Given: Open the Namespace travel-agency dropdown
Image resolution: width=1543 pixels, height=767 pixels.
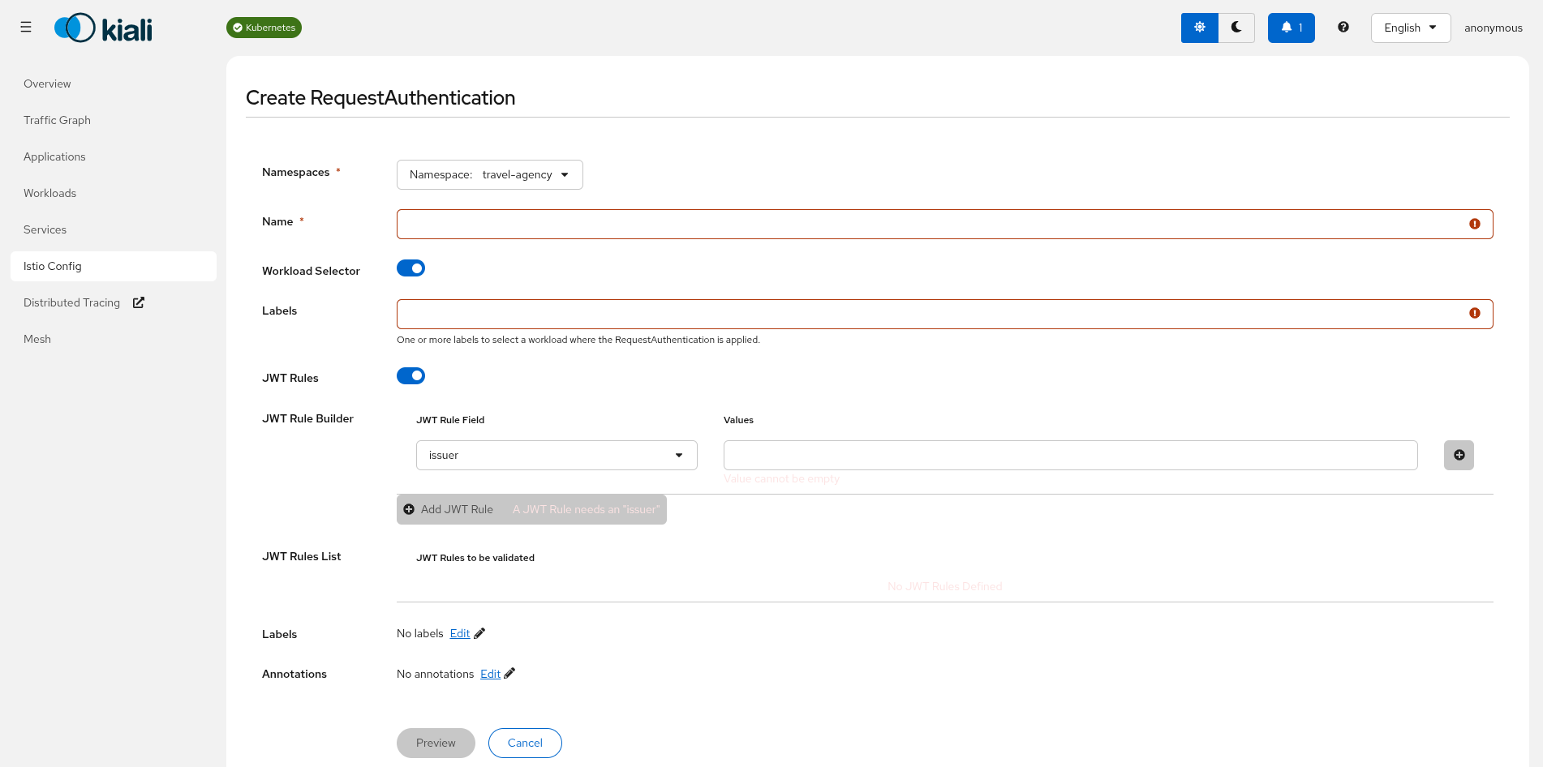Looking at the screenshot, I should point(489,174).
